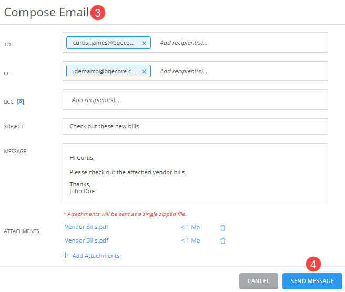This screenshot has width=345, height=292.
Task: Remove jdemarco recipient from CC field
Action: pos(144,72)
